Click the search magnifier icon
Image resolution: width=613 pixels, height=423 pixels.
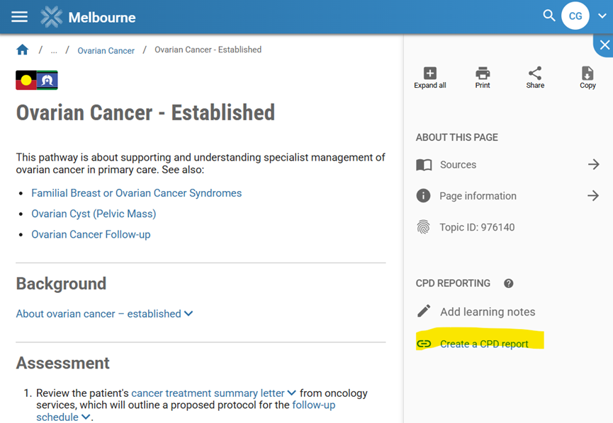[x=549, y=16]
